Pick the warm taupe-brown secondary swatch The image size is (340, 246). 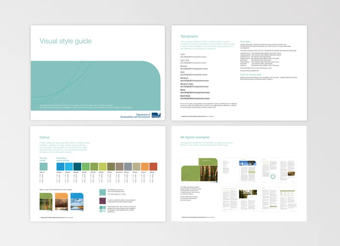pyautogui.click(x=119, y=167)
